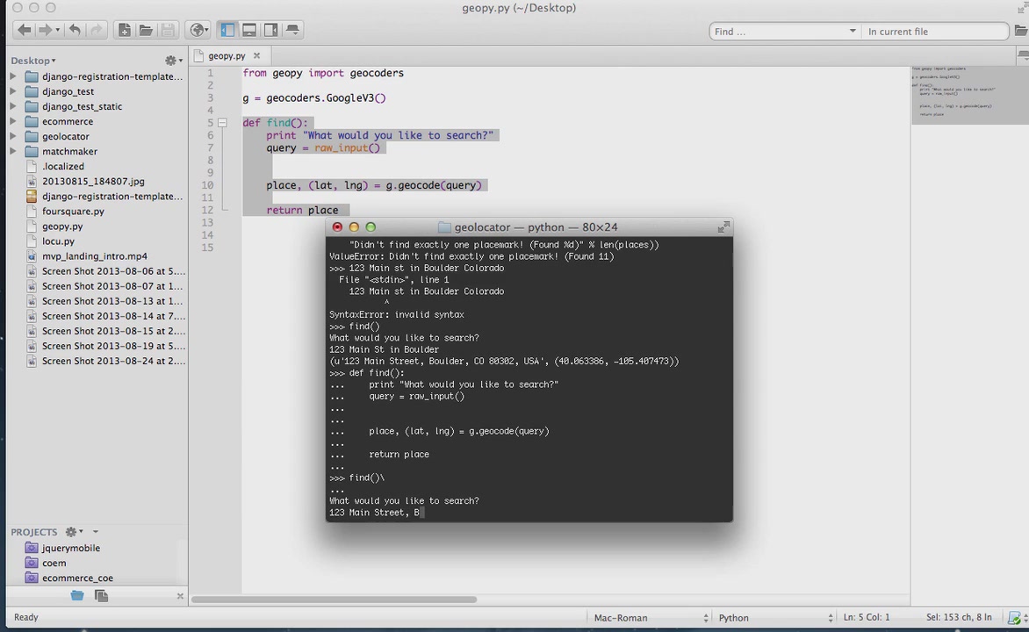Viewport: 1029px width, 632px height.
Task: Open the browser preview globe button
Action: [x=198, y=30]
